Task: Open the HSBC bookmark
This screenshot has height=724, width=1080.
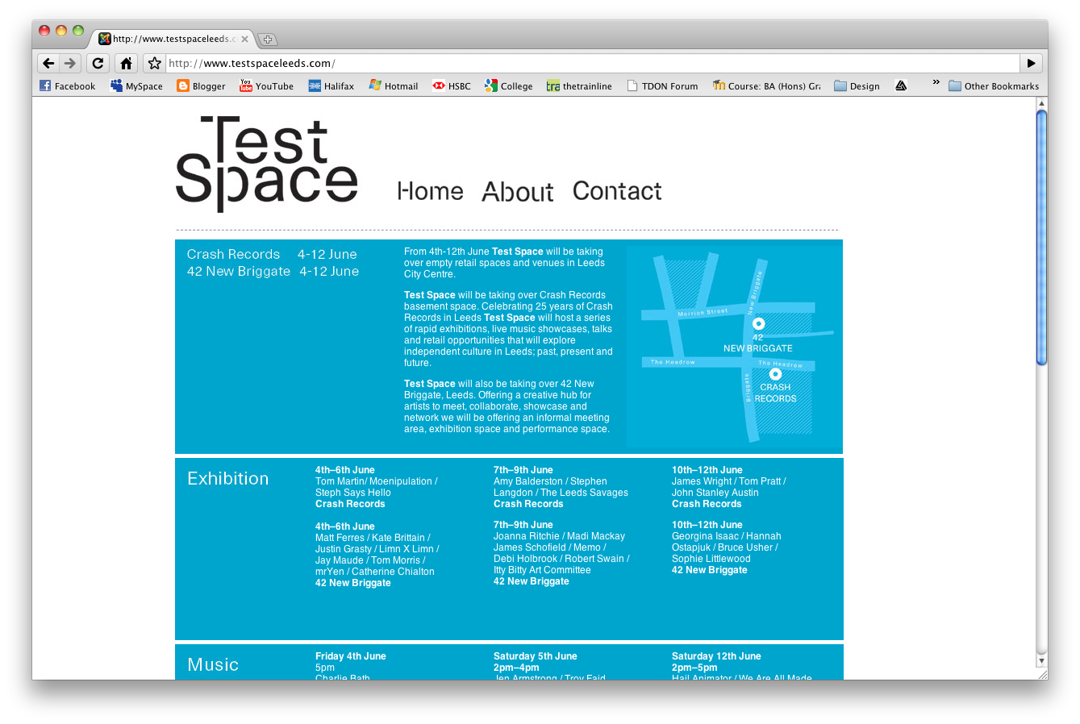Action: [452, 85]
